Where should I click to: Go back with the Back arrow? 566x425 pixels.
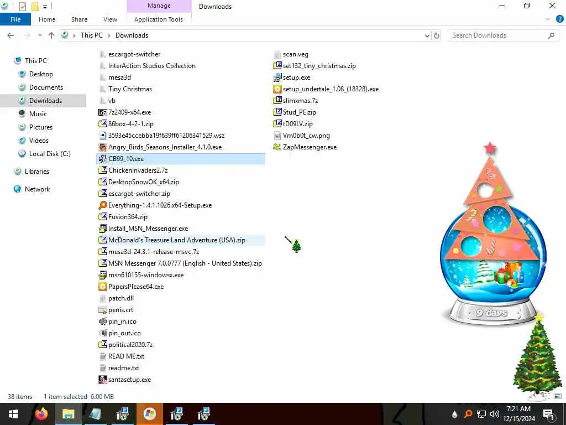[11, 35]
